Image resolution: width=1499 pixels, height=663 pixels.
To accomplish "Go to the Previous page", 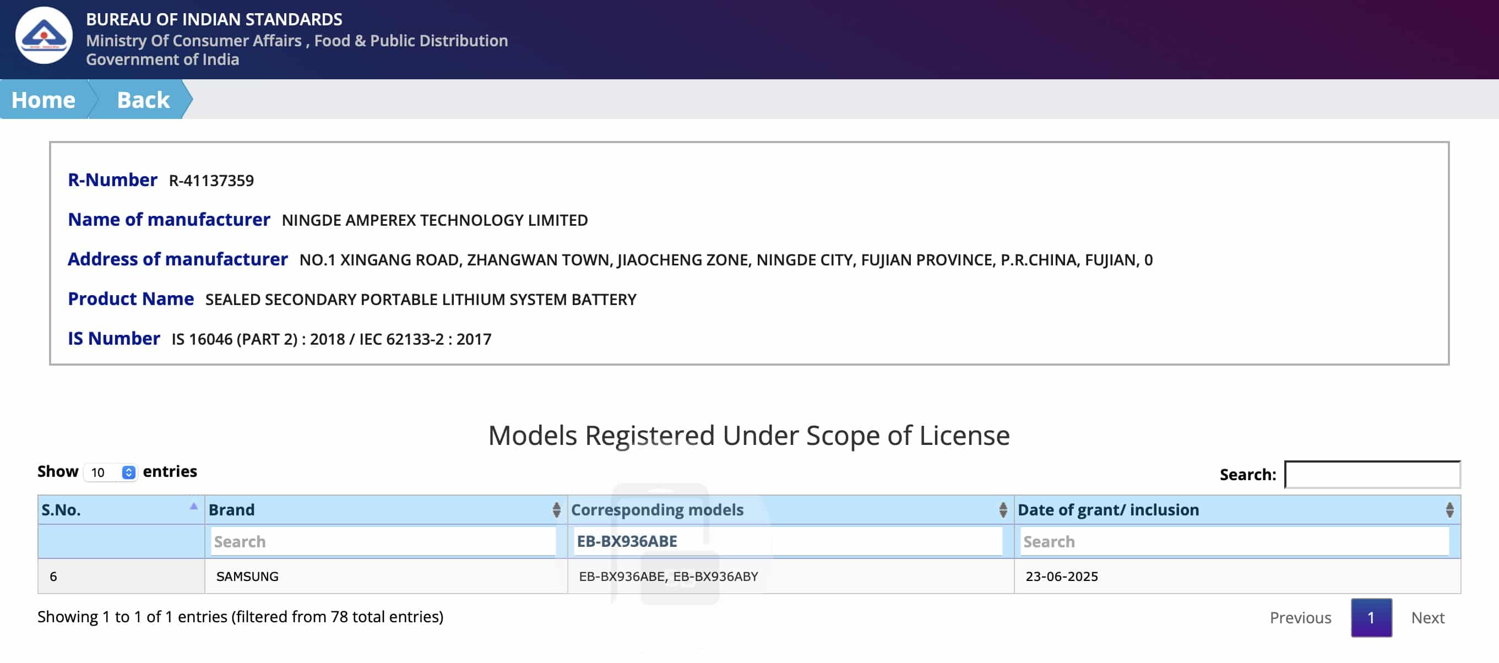I will (1300, 618).
